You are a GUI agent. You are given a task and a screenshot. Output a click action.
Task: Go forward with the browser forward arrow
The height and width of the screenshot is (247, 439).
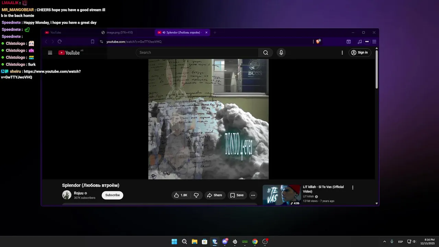pyautogui.click(x=52, y=42)
